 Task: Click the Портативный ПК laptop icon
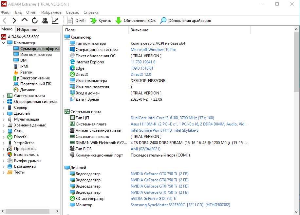click(x=16, y=84)
